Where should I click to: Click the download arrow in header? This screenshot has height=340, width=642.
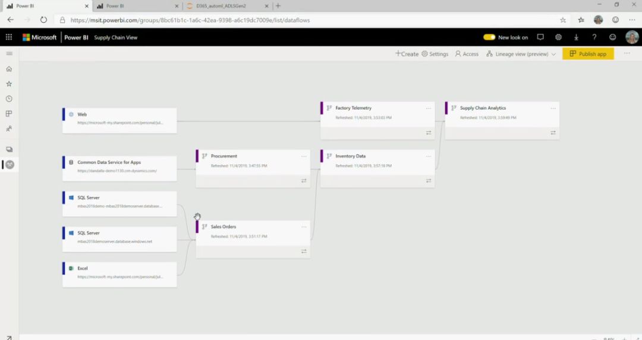point(576,37)
